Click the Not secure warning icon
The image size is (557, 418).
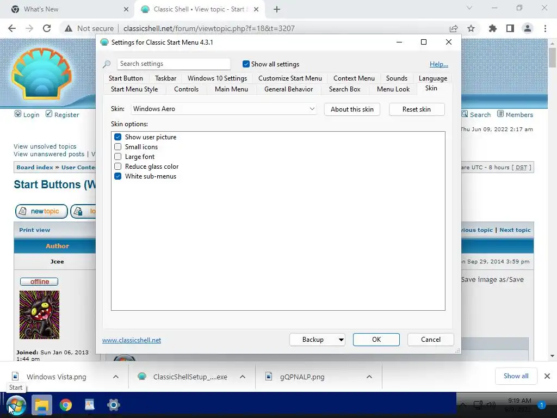(x=69, y=28)
